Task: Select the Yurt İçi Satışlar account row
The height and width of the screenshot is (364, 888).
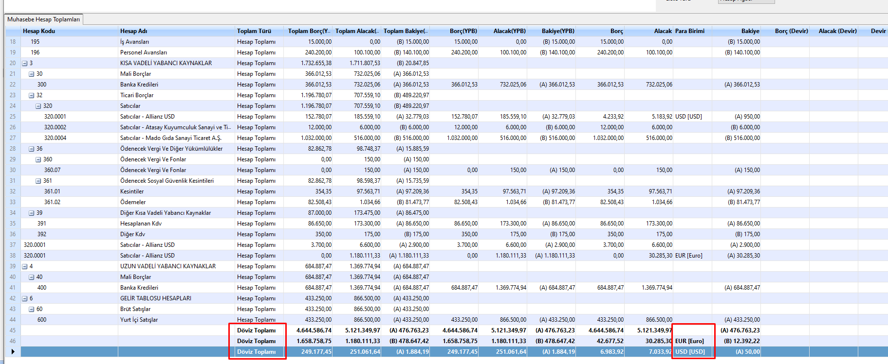Action: [139, 320]
